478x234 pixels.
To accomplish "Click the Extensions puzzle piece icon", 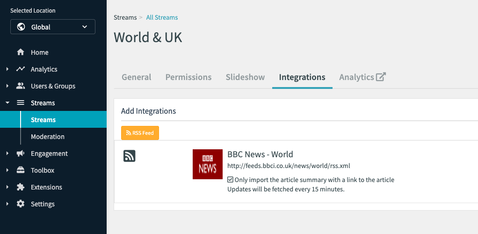I will [21, 187].
